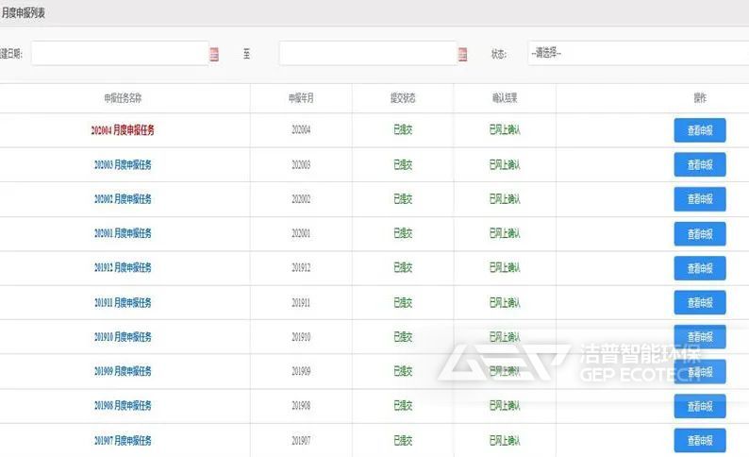Screen dimensions: 749x457
Task: Open the calendar icon for the end date
Action: coord(462,55)
